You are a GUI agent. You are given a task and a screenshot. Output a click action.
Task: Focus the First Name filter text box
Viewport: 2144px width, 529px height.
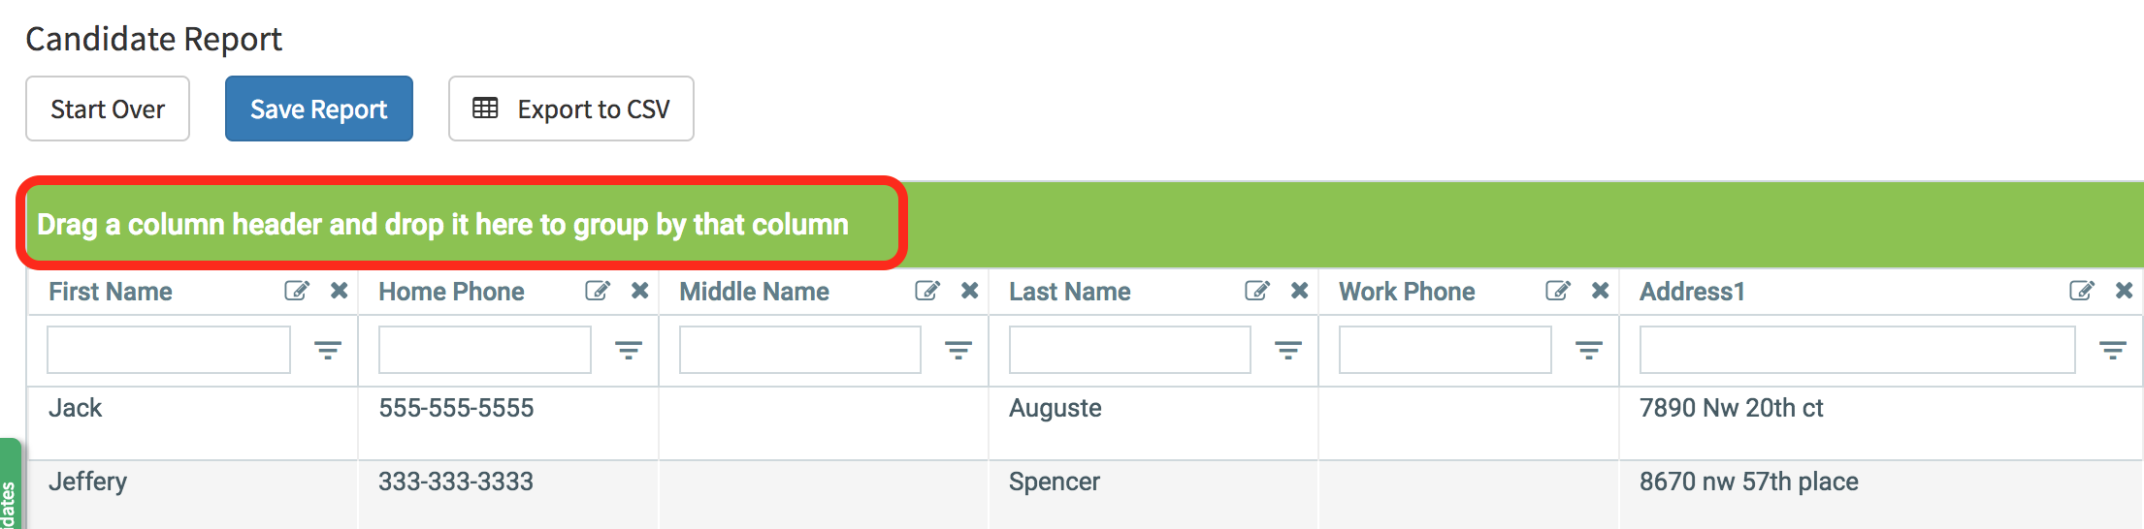click(169, 350)
